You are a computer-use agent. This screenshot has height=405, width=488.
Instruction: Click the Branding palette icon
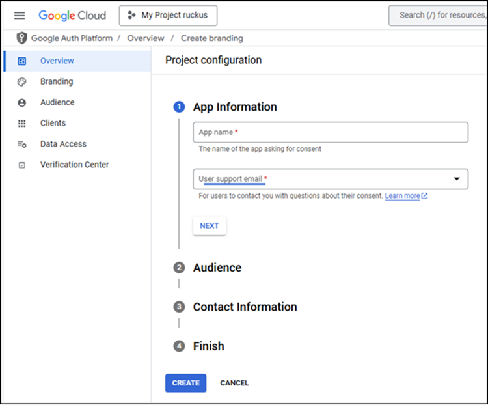[x=22, y=81]
